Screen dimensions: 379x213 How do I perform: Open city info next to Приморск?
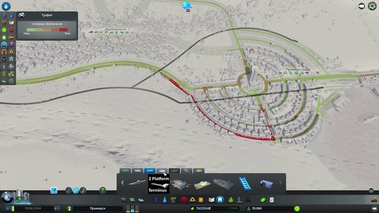69,208
